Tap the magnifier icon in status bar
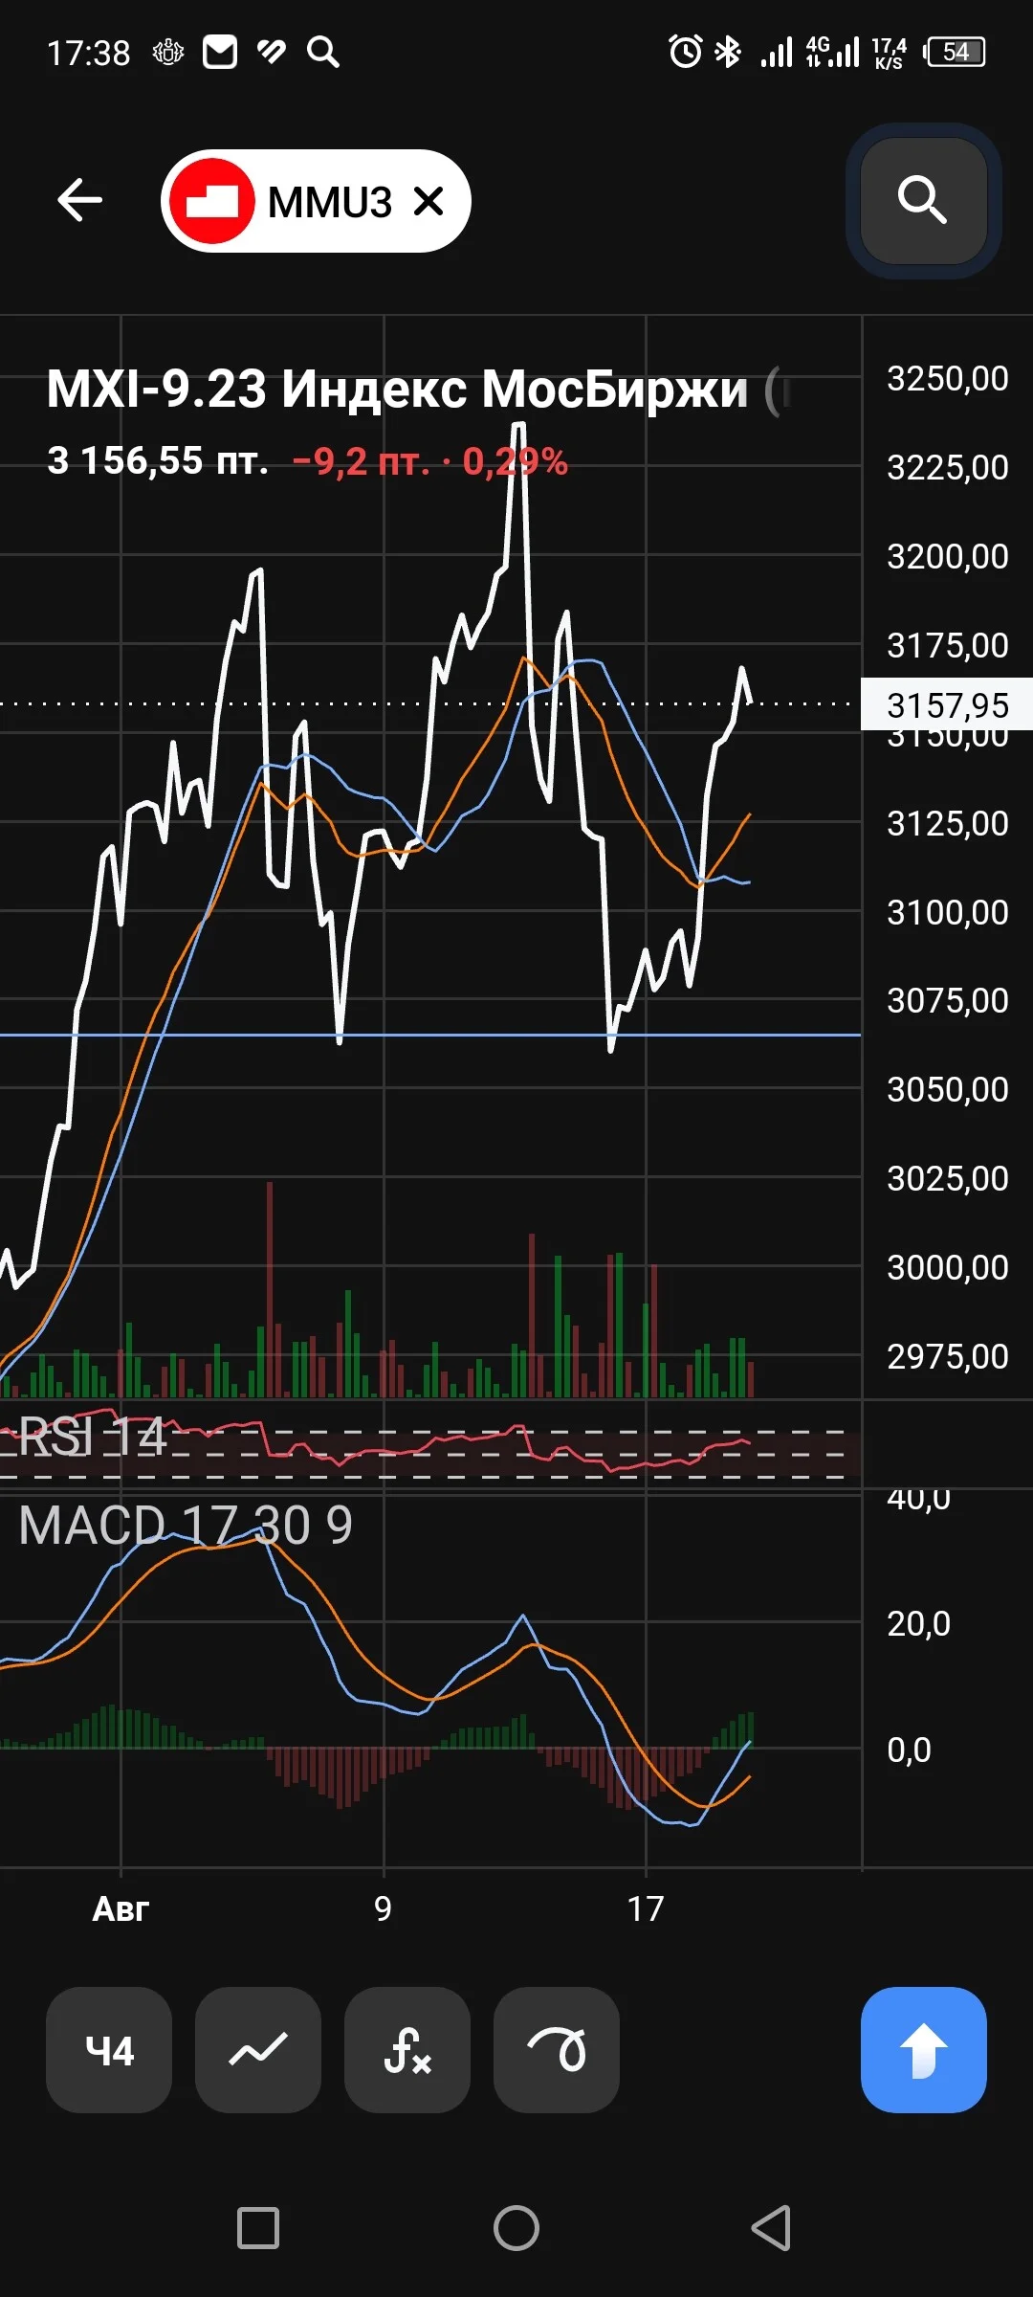Viewport: 1033px width, 2297px height. click(323, 52)
